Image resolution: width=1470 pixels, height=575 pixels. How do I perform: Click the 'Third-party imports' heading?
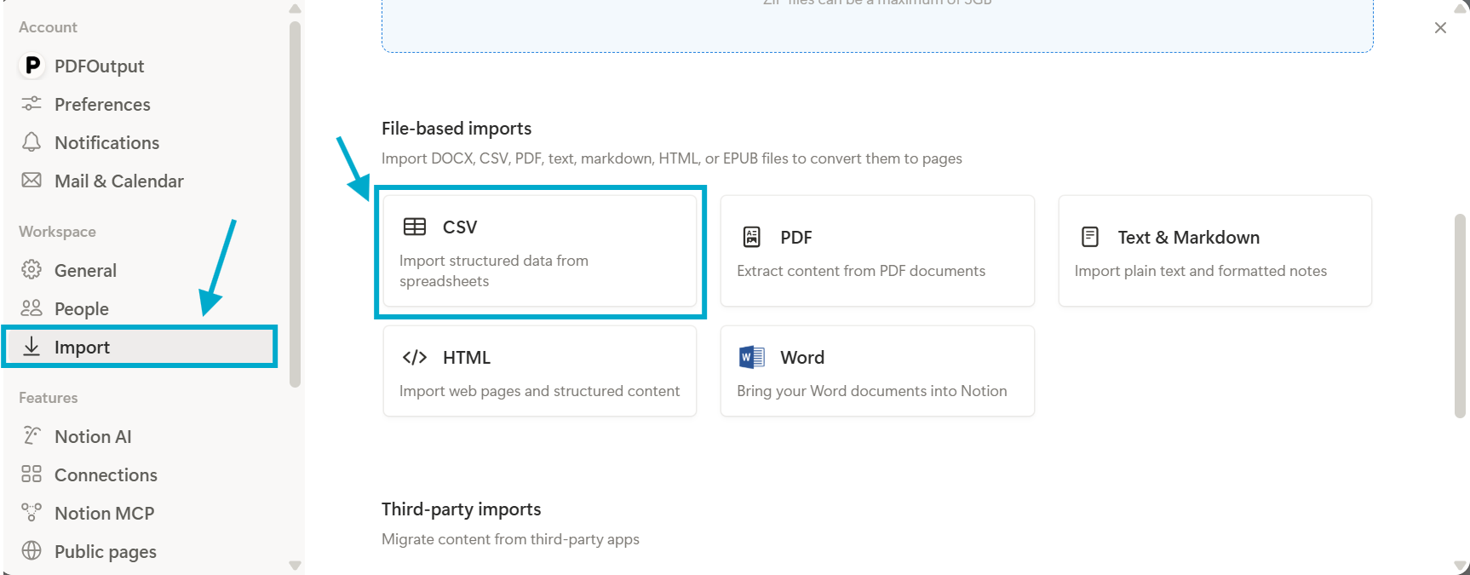pos(462,509)
